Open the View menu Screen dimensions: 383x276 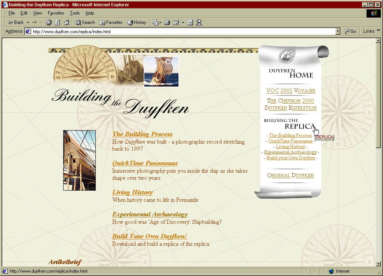point(38,13)
